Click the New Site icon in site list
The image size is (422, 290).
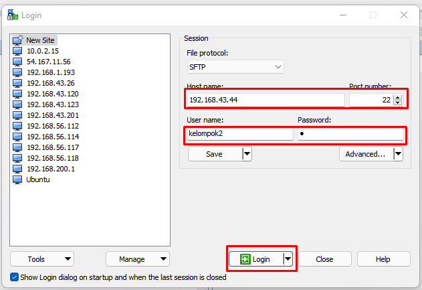[x=17, y=40]
